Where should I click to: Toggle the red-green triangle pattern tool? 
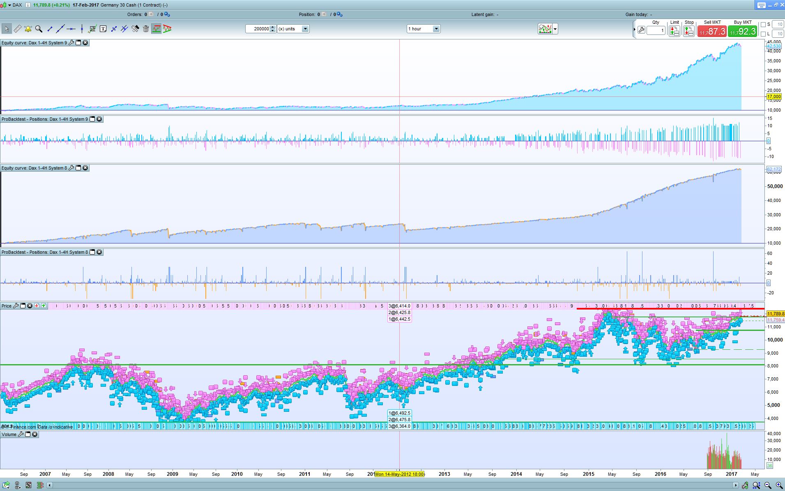click(x=167, y=29)
